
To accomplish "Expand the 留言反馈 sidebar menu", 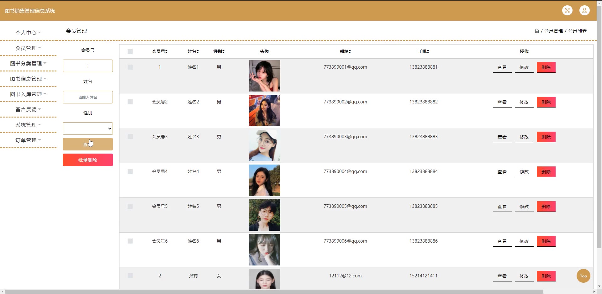I will click(x=28, y=109).
